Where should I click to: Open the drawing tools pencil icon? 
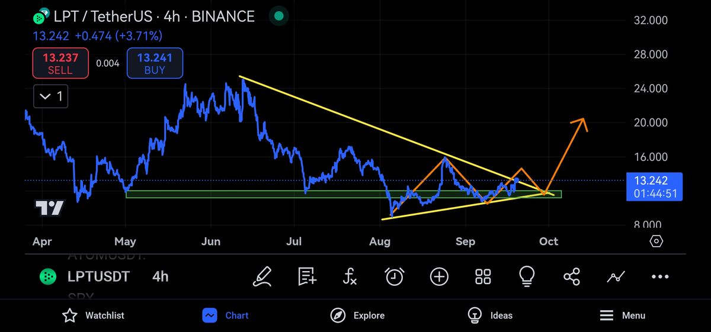click(x=262, y=276)
